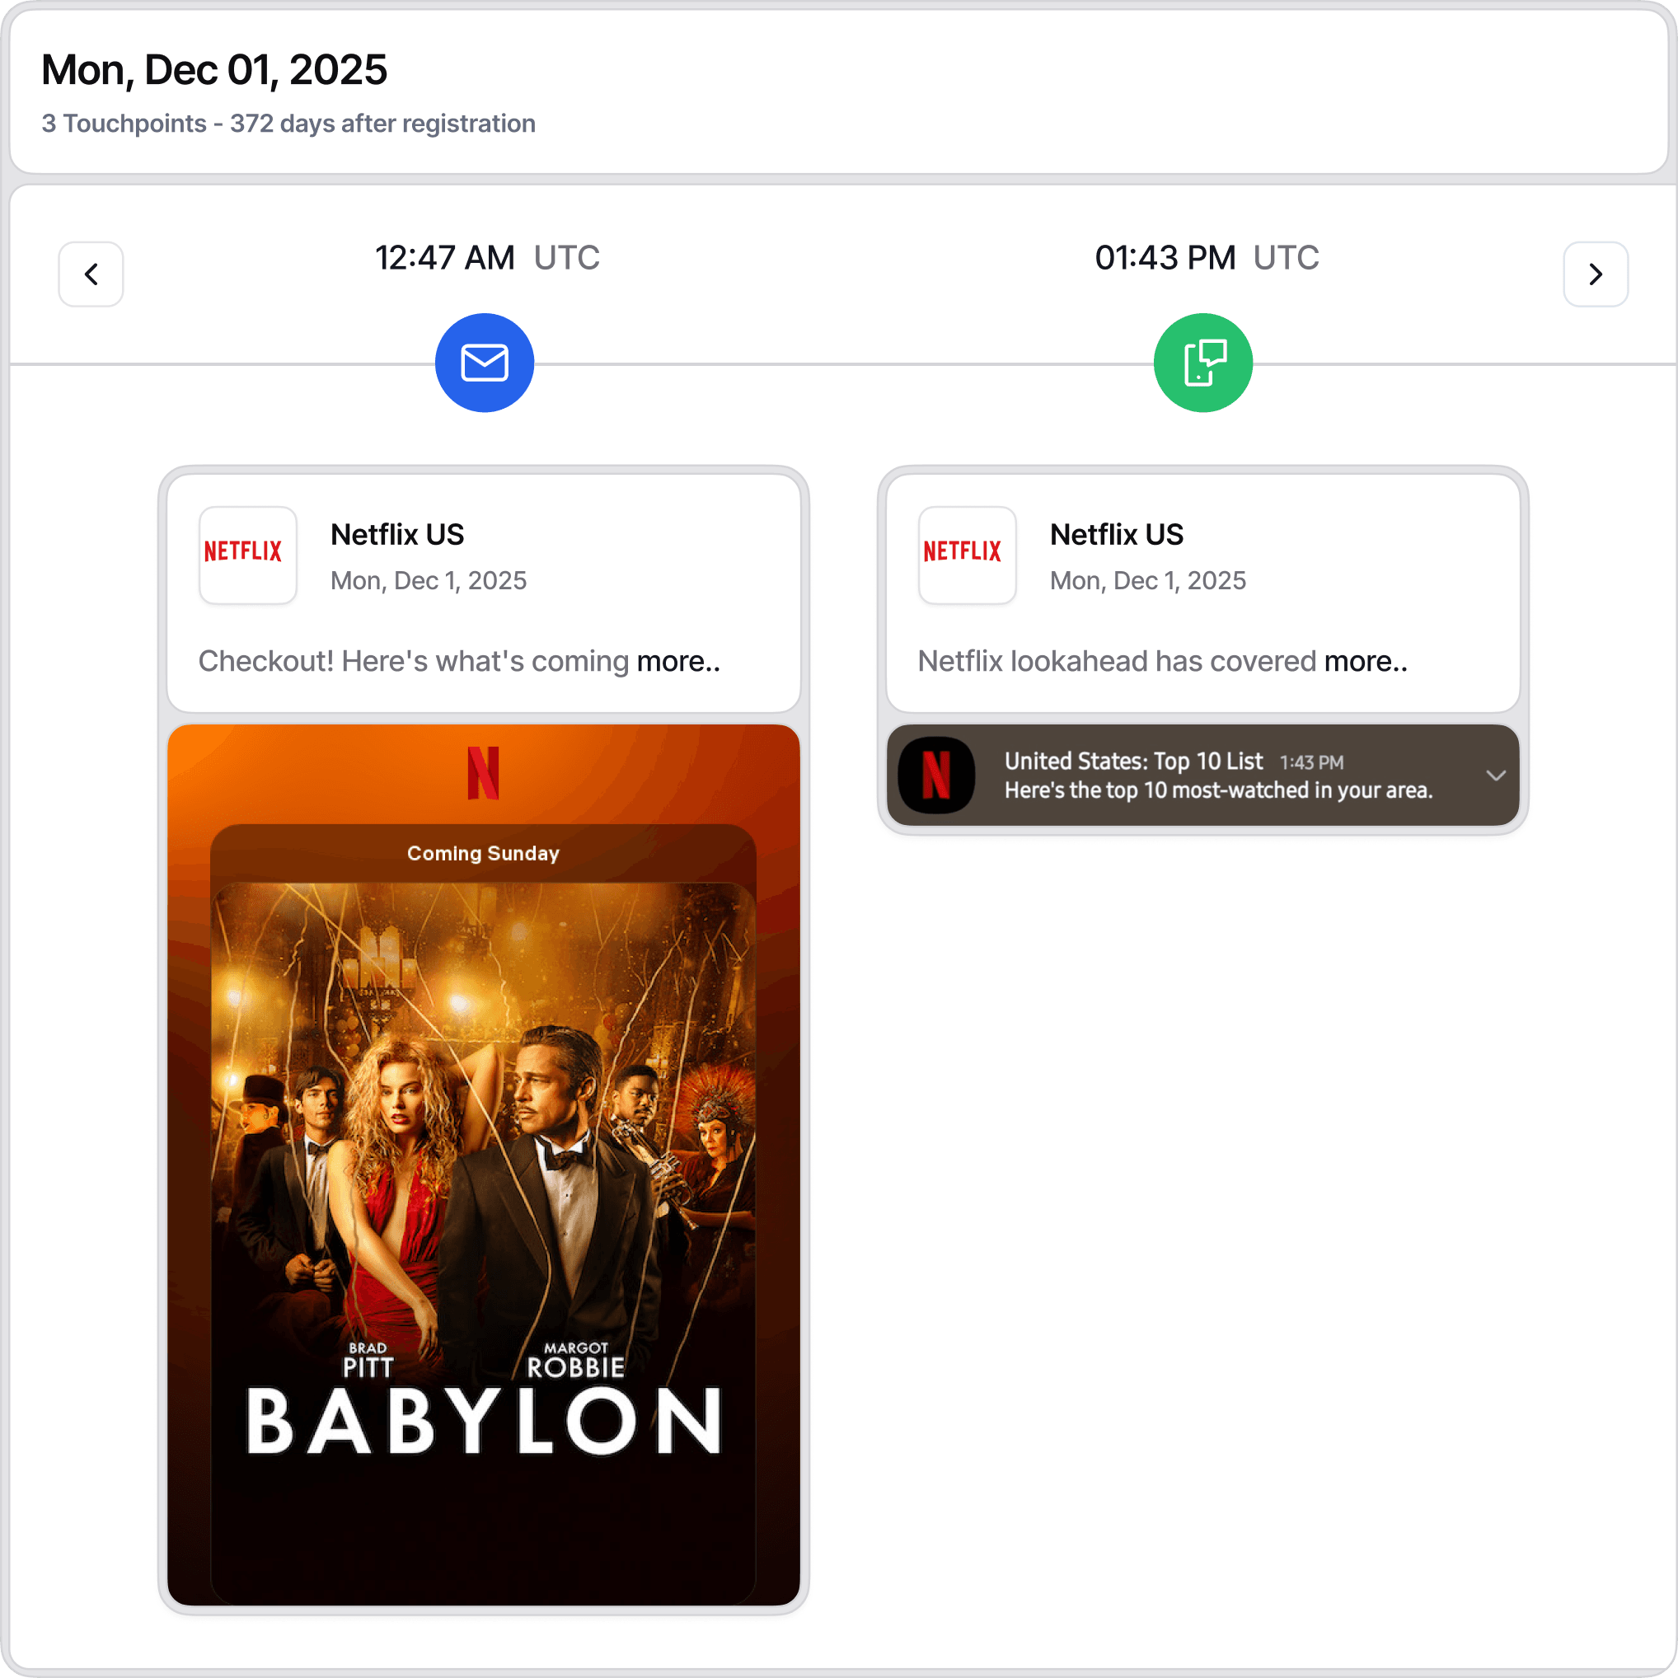The height and width of the screenshot is (1678, 1678).
Task: Click the Netflix N app icon in notification
Action: click(x=935, y=775)
